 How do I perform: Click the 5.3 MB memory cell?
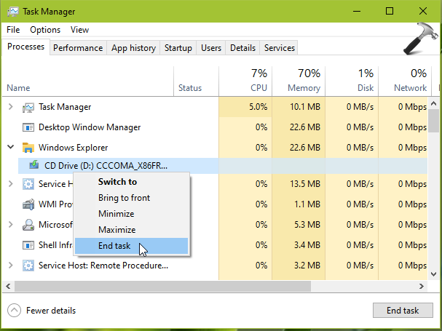click(299, 225)
